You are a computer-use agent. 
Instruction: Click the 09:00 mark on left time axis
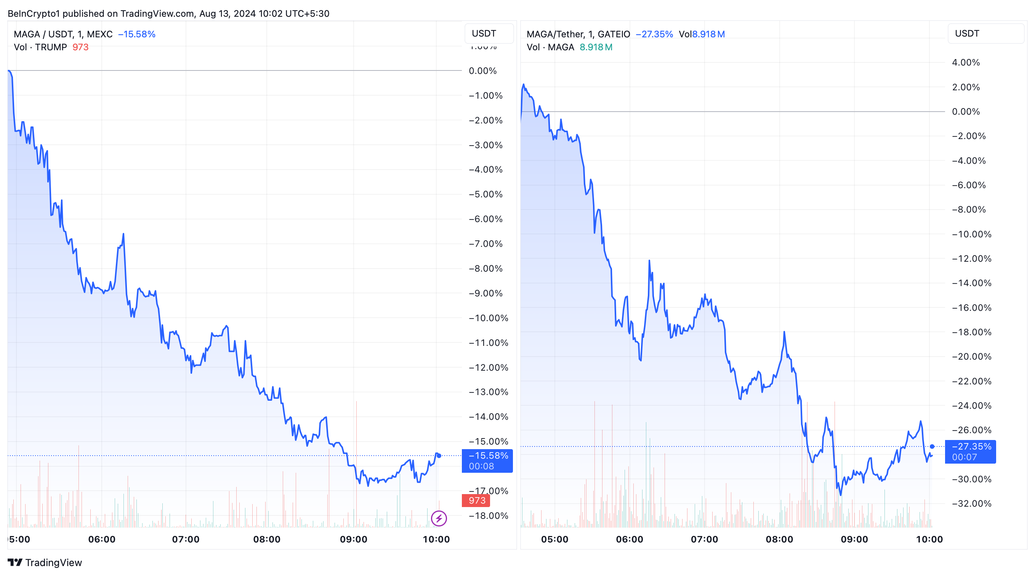(354, 539)
